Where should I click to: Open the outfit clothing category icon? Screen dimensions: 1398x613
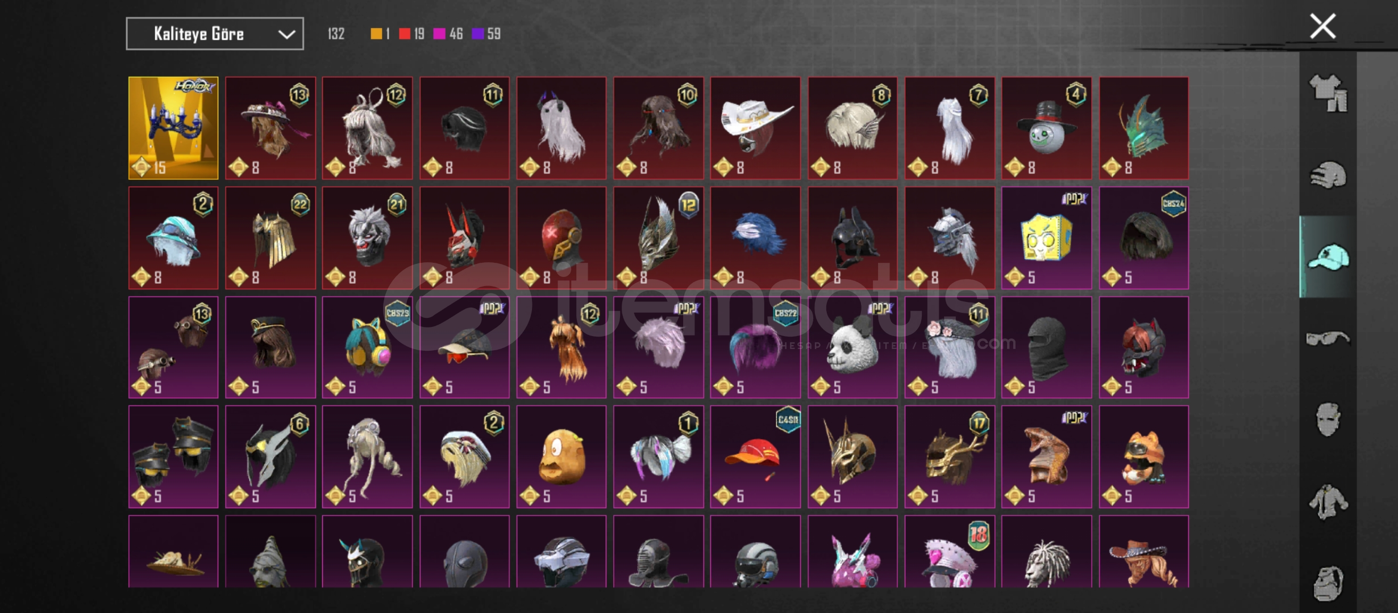pos(1328,93)
